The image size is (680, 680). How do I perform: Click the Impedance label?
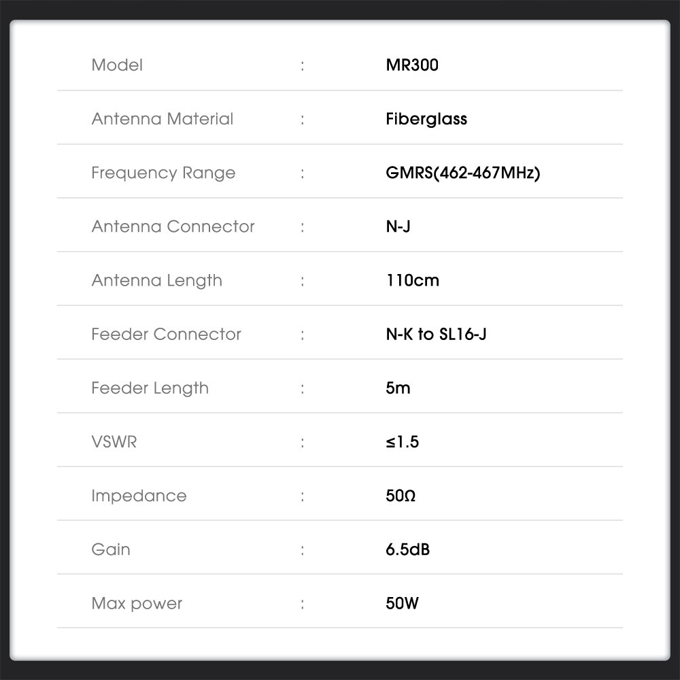pyautogui.click(x=139, y=495)
